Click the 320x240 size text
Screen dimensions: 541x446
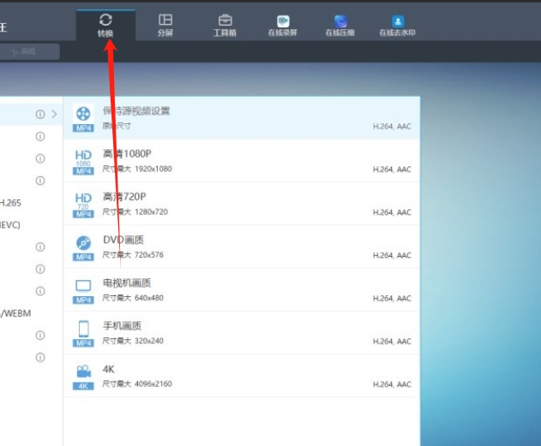coord(149,341)
